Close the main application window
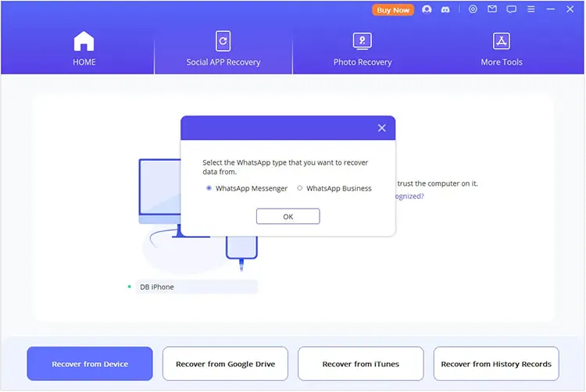The image size is (586, 392). [570, 9]
